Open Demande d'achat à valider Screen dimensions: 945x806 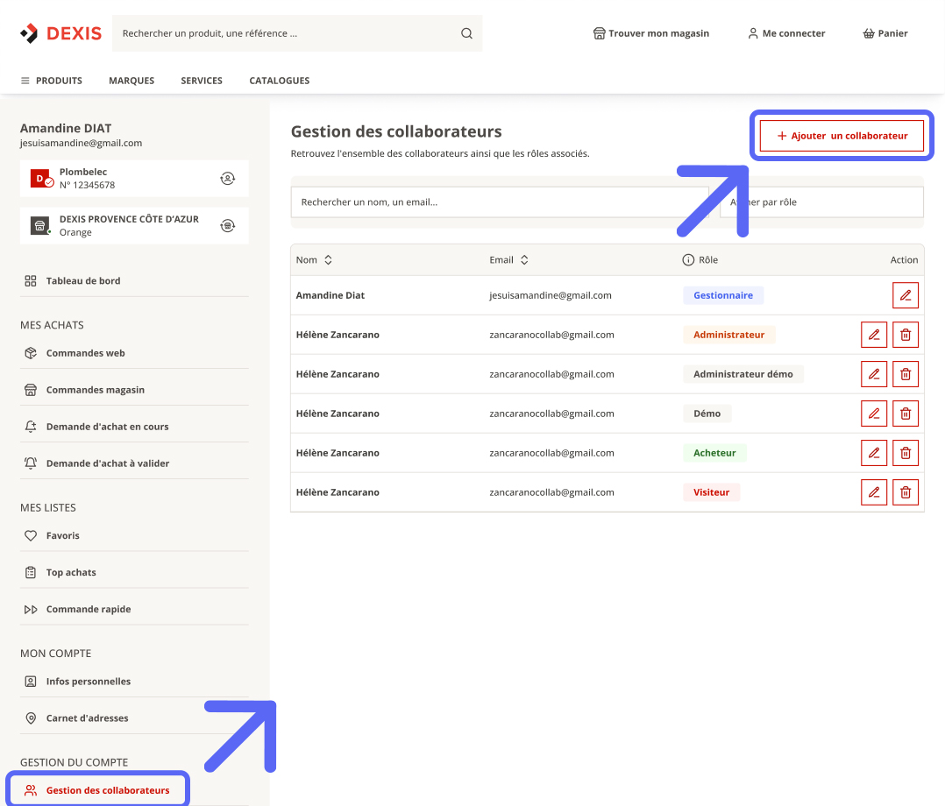pos(134,463)
